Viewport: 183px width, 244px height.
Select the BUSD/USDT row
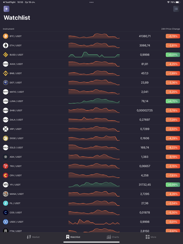point(92,55)
